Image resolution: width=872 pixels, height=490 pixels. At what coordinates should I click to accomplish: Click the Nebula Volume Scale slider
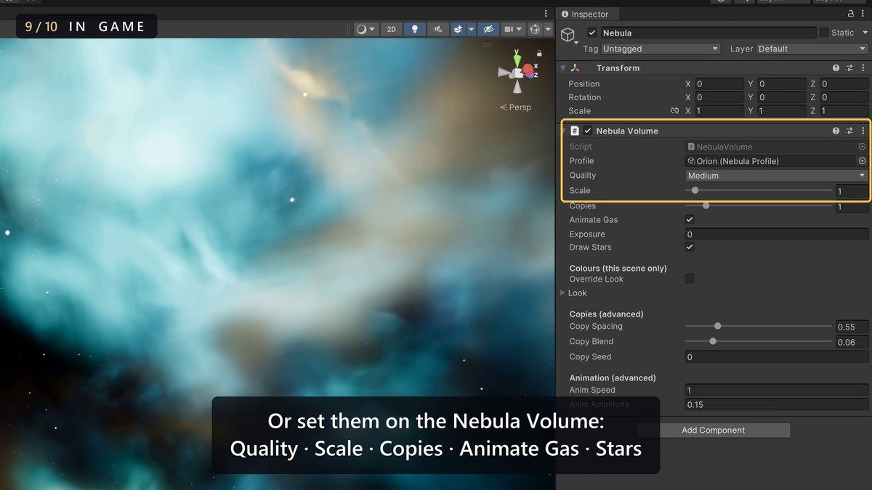coord(759,190)
